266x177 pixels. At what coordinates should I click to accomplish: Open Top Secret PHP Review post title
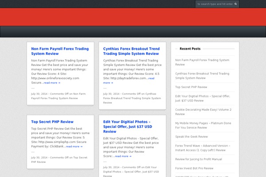click(x=52, y=122)
